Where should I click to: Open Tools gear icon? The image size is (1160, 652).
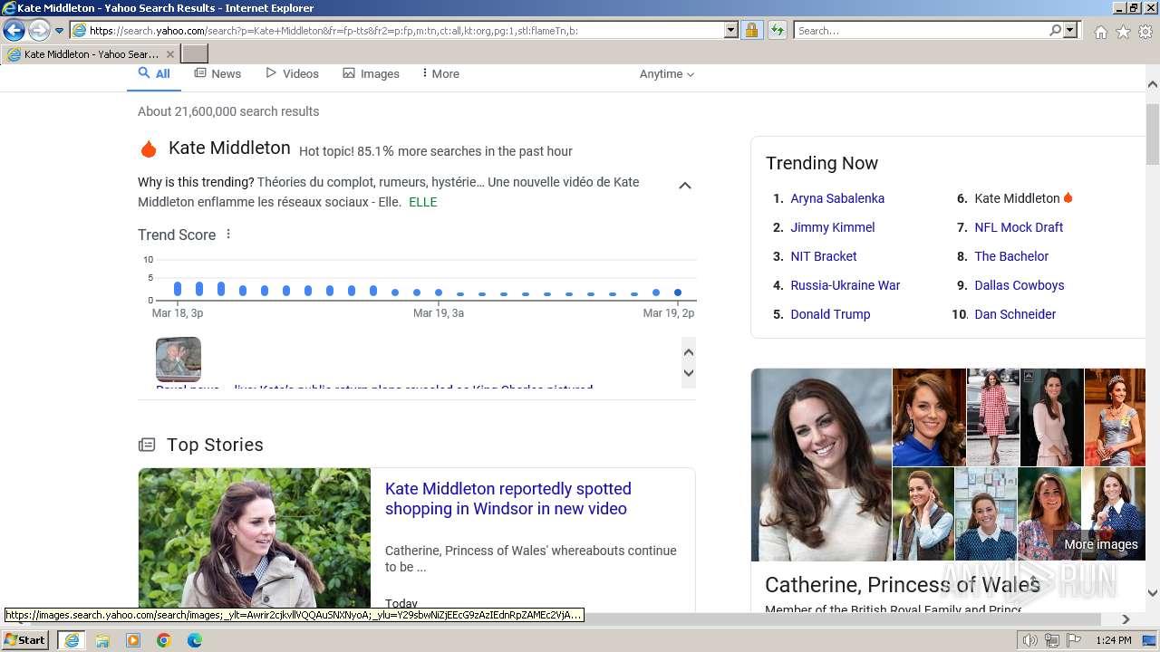[x=1145, y=32]
